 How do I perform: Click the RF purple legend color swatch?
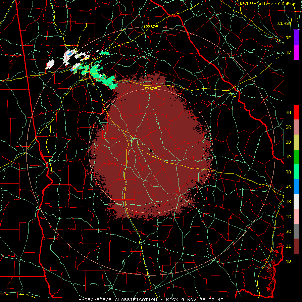click(296, 38)
